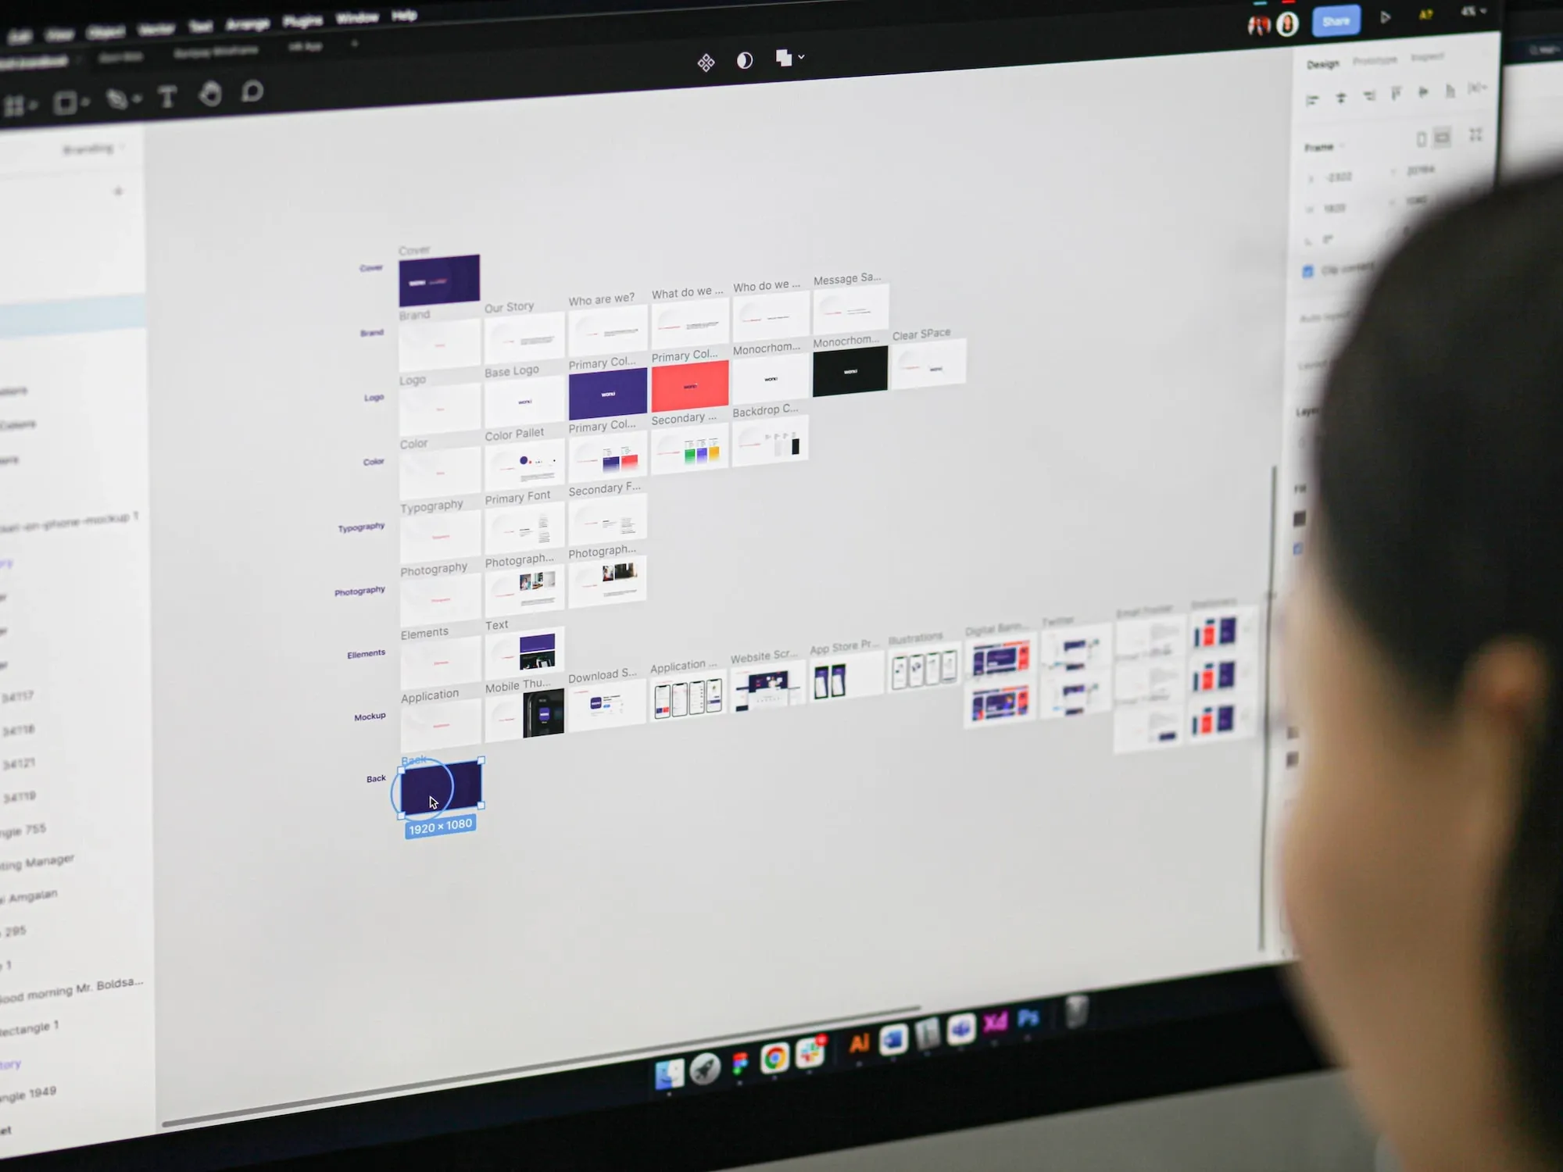Toggle the contrast/appearance mode icon

tap(743, 59)
